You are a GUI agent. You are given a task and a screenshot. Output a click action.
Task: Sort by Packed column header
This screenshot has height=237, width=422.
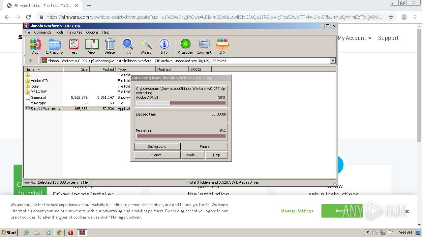tap(103, 69)
